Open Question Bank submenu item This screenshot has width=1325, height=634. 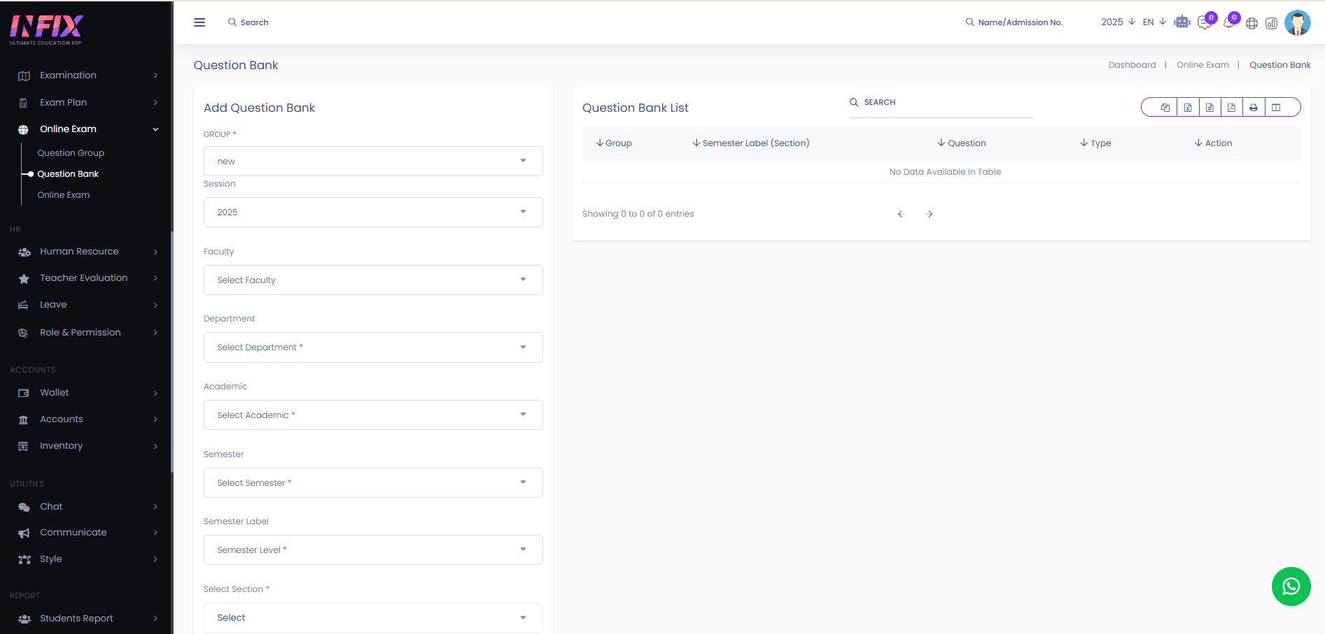(x=68, y=174)
